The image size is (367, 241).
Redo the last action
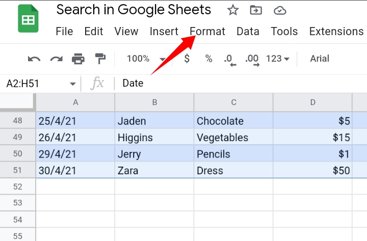pyautogui.click(x=57, y=59)
